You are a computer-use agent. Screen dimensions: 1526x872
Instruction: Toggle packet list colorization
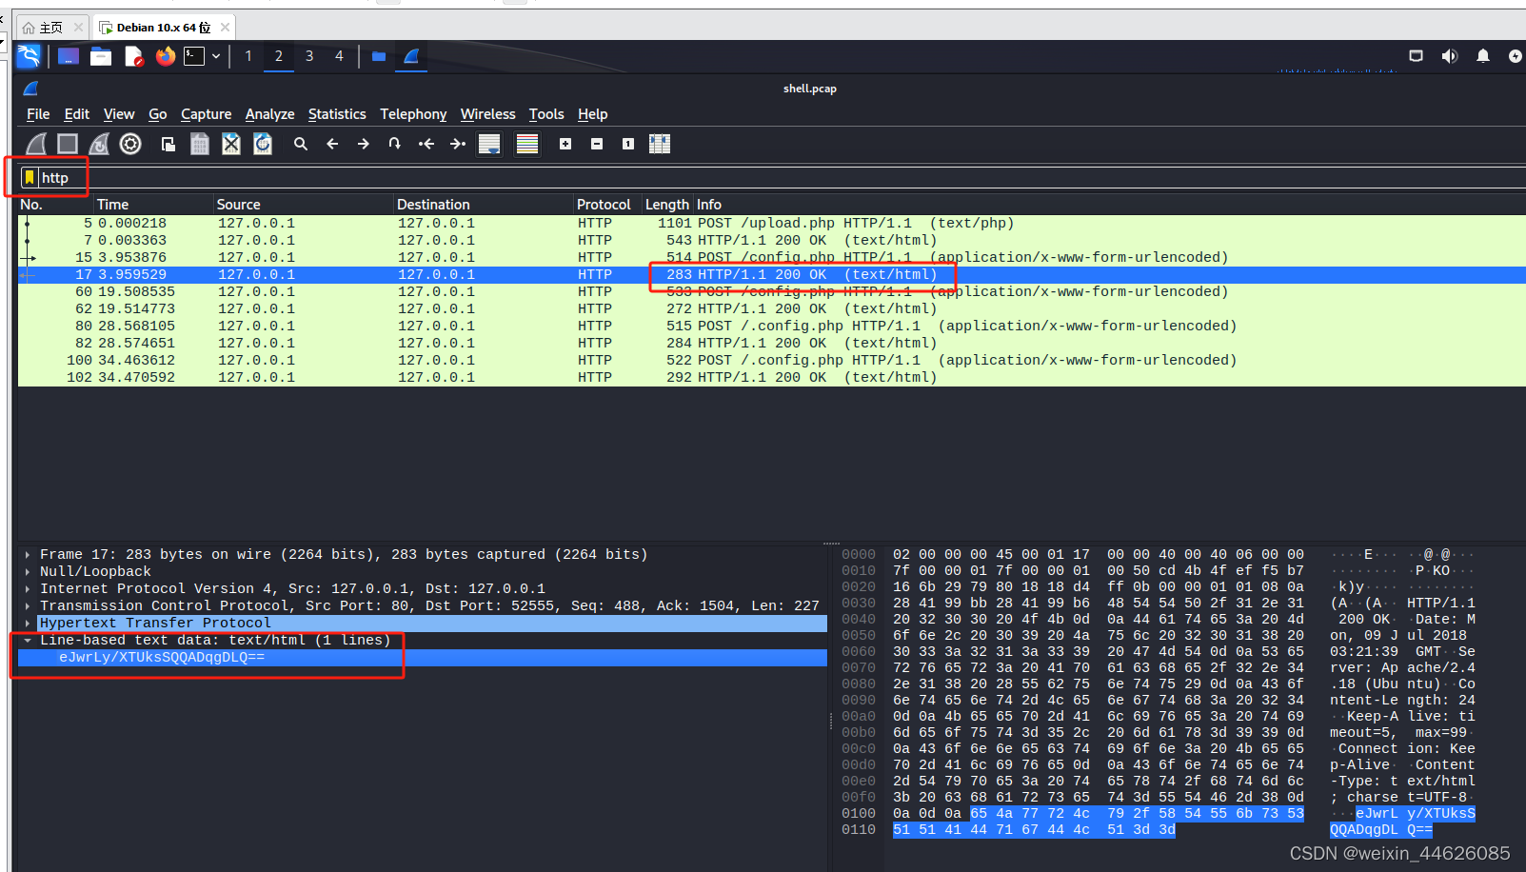coord(527,144)
